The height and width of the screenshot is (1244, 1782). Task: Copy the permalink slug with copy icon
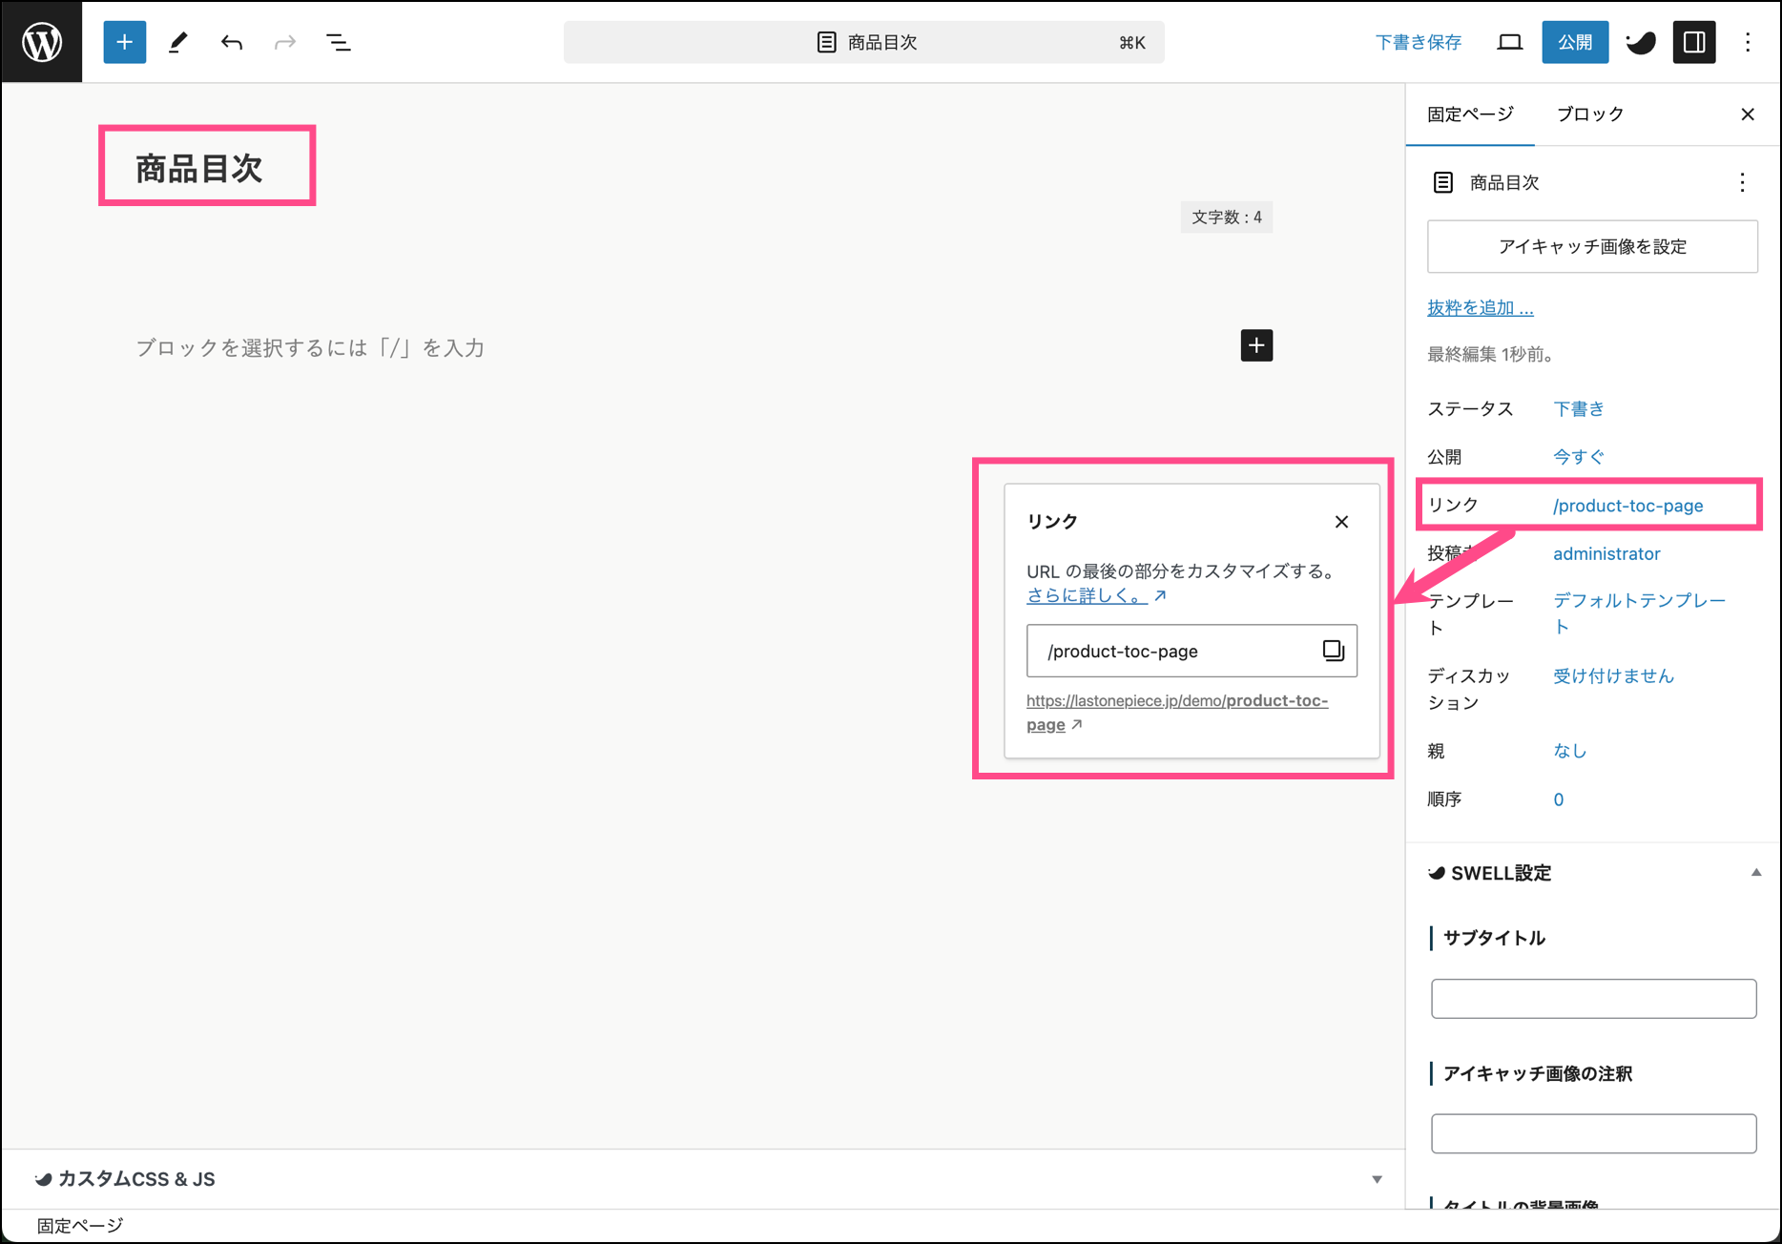point(1333,651)
